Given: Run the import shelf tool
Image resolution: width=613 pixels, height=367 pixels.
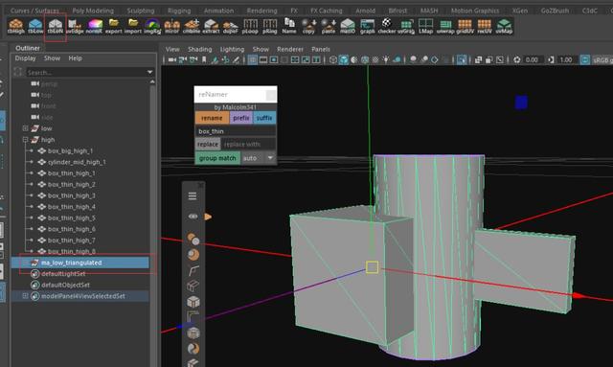Looking at the screenshot, I should click(133, 26).
